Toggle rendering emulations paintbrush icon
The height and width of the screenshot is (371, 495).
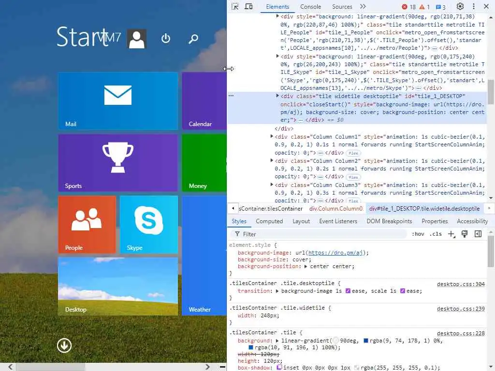tap(465, 234)
